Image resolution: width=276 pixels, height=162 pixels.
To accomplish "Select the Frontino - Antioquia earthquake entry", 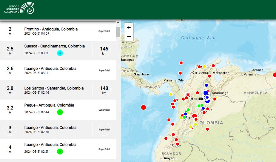I will click(x=58, y=31).
